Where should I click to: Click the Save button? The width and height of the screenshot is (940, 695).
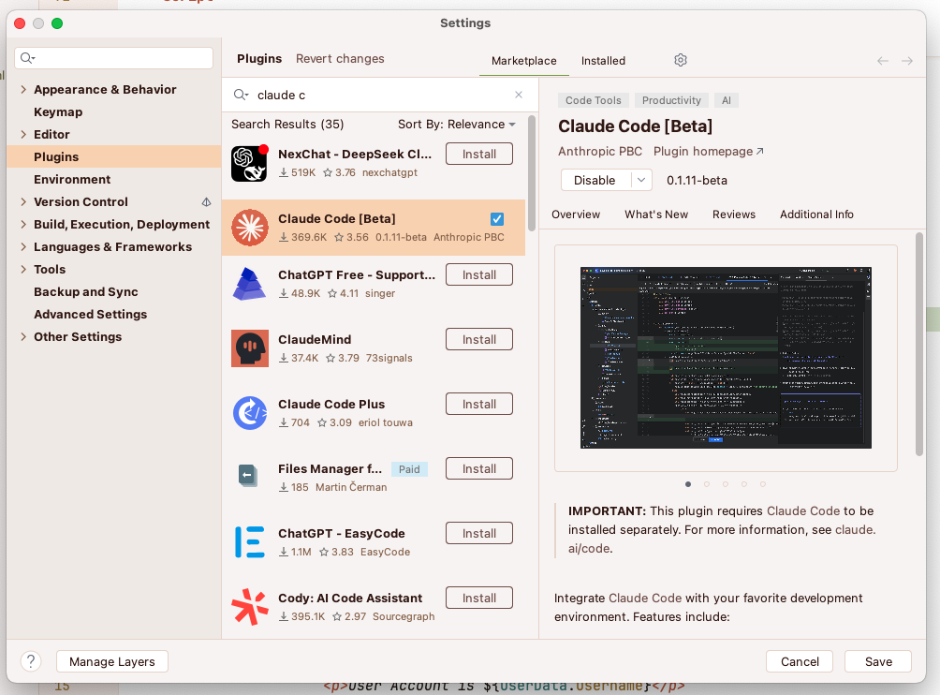coord(878,661)
